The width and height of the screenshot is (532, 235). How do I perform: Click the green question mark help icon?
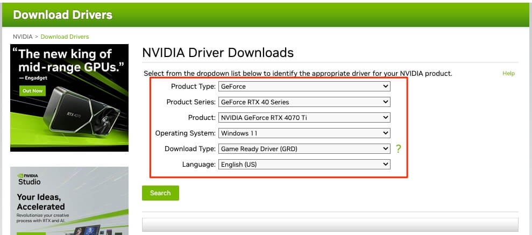(398, 148)
